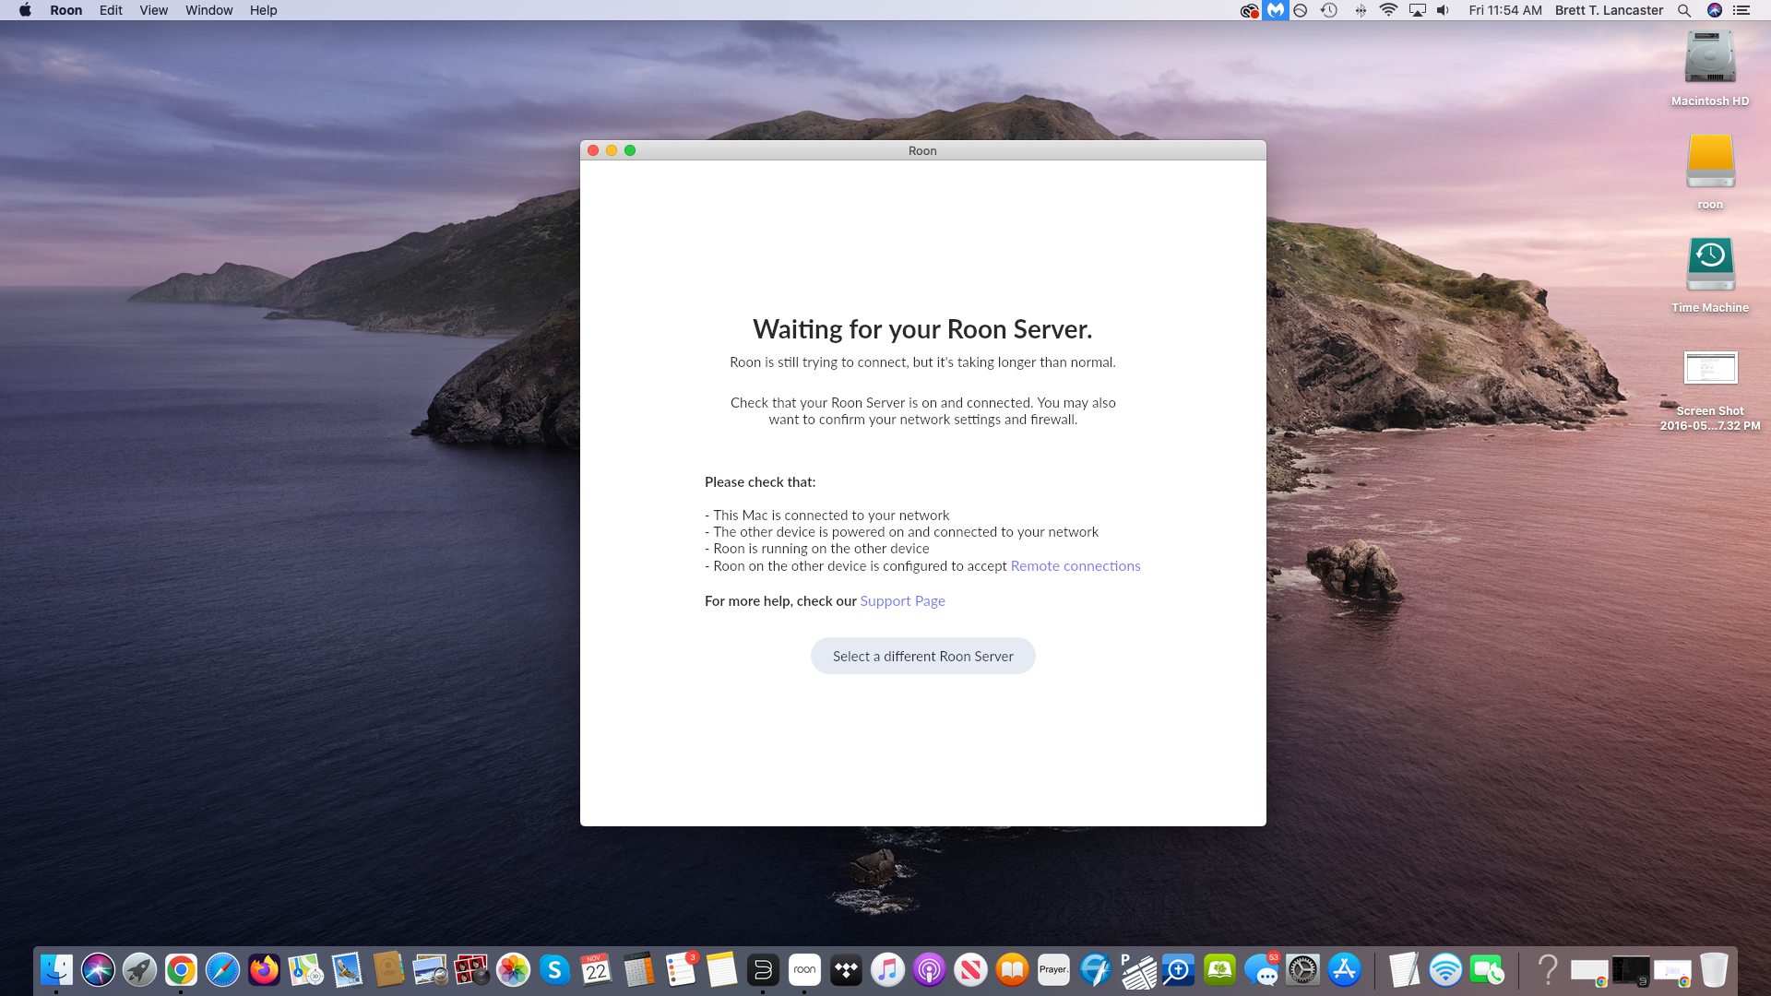Open Launchpad rocket icon
The height and width of the screenshot is (996, 1771).
coord(139,969)
